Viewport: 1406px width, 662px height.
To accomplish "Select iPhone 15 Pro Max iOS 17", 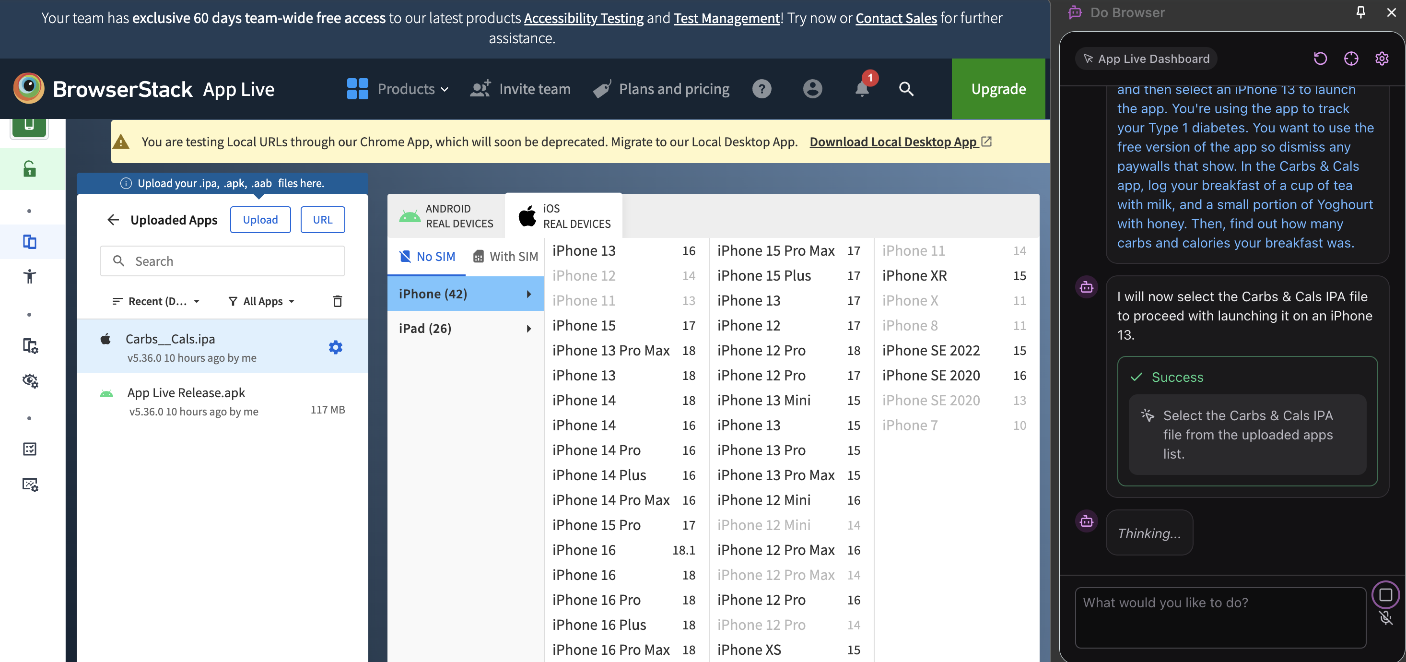I will (789, 251).
